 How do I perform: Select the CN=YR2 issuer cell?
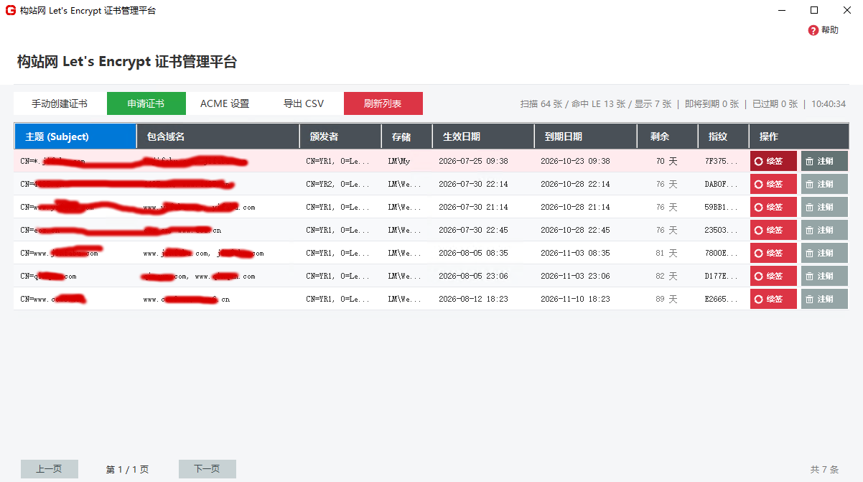pos(340,184)
